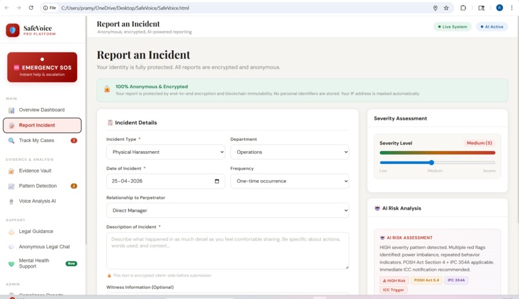
Task: Click the Severe end of severity slider
Action: (x=489, y=171)
